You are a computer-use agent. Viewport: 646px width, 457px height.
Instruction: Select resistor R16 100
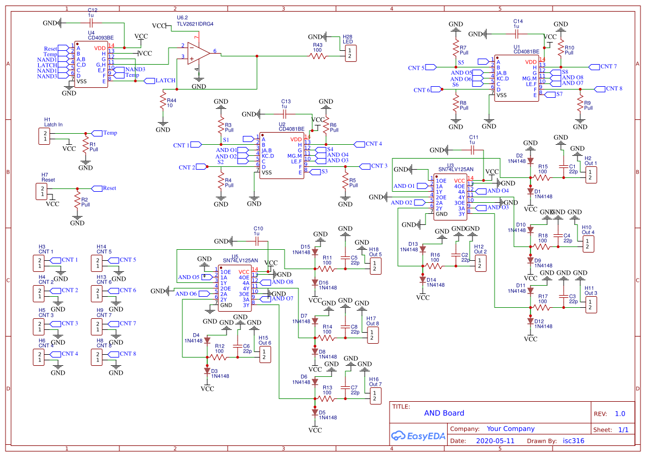pyautogui.click(x=434, y=266)
